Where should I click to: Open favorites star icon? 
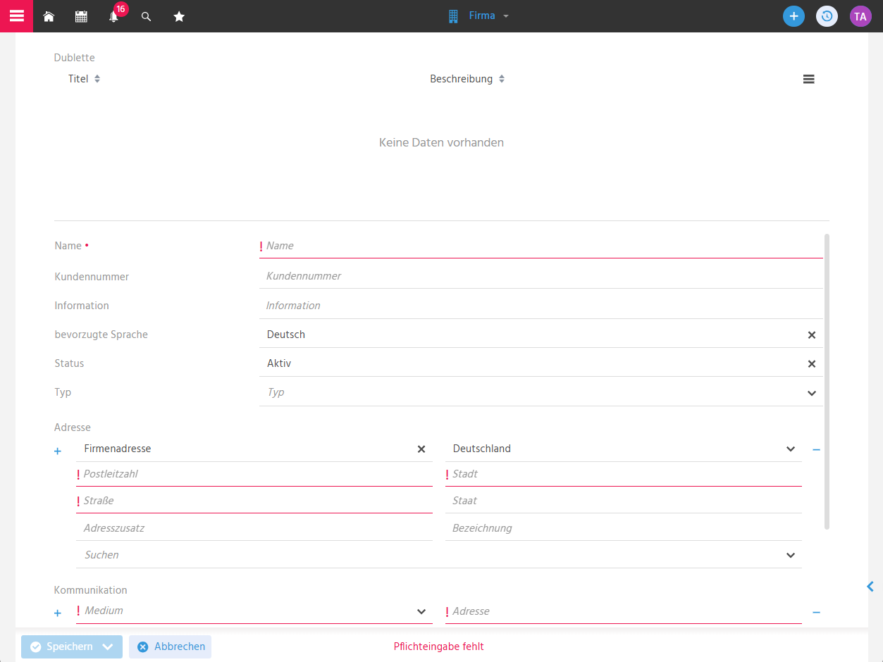point(179,16)
